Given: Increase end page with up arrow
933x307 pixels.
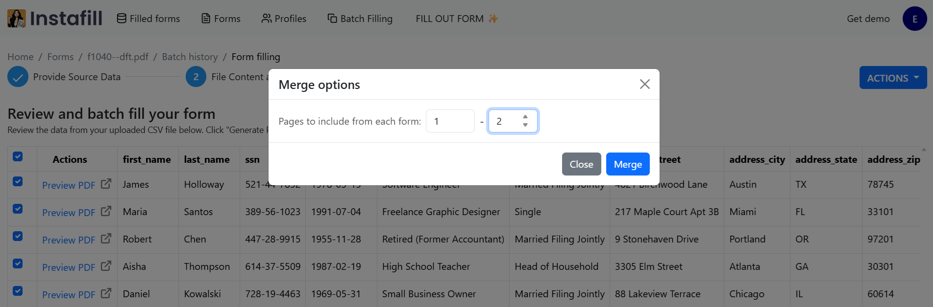Looking at the screenshot, I should pyautogui.click(x=525, y=117).
